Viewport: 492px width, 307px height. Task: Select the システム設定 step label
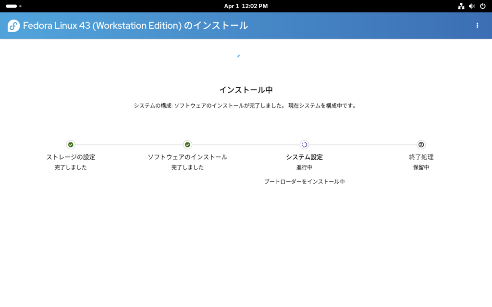304,157
